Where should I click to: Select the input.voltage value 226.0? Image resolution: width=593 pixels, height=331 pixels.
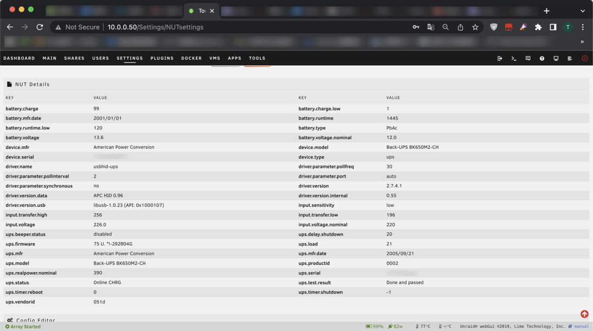pos(100,225)
